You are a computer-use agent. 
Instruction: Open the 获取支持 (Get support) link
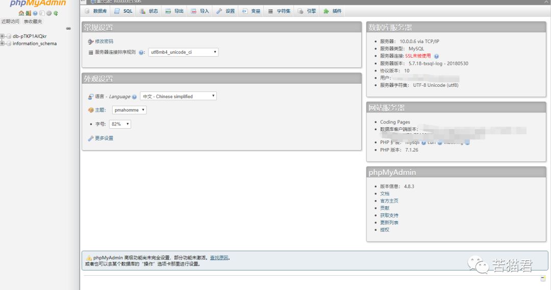(x=389, y=215)
